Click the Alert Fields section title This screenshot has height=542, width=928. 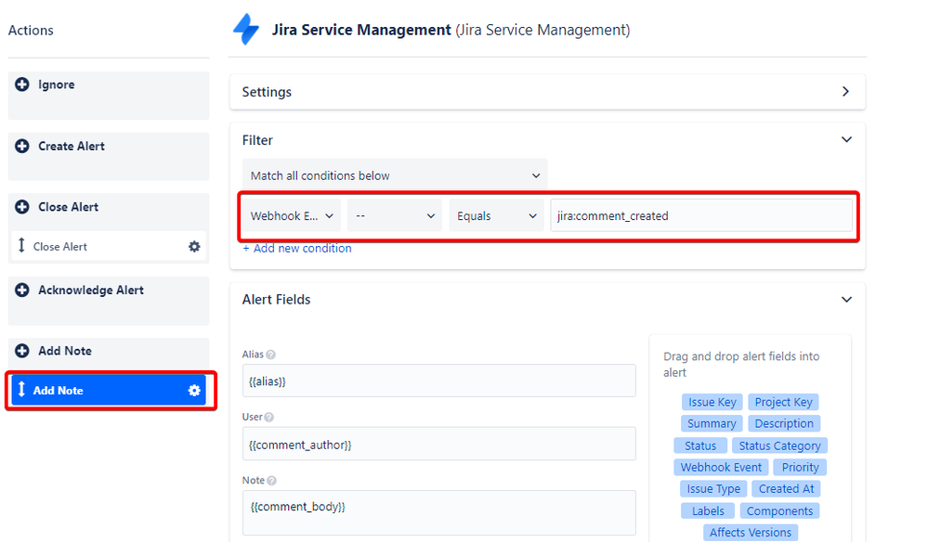point(277,300)
